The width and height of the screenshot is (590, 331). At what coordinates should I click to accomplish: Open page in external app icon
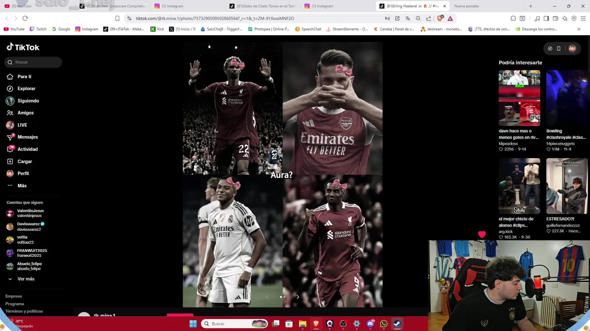[x=397, y=18]
